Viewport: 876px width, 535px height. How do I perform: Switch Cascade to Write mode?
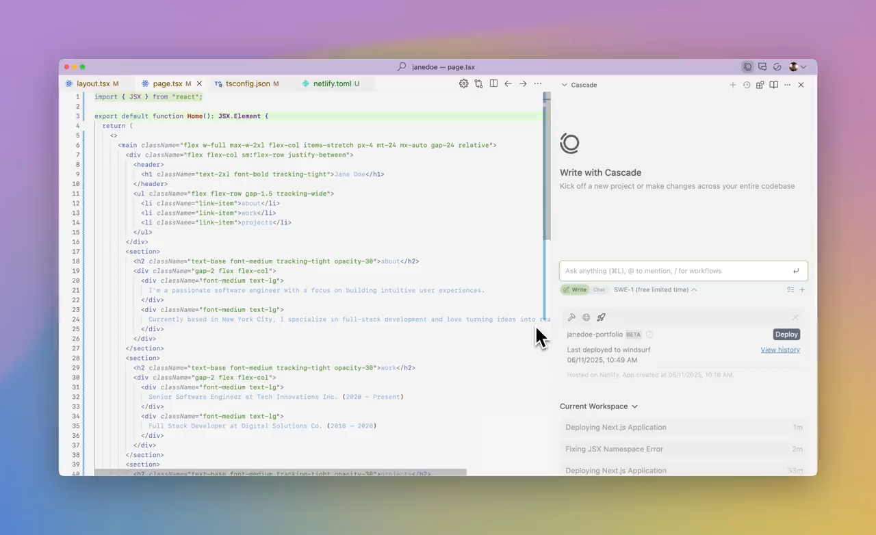[575, 290]
